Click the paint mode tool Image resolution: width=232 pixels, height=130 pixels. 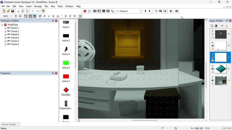(20, 16)
